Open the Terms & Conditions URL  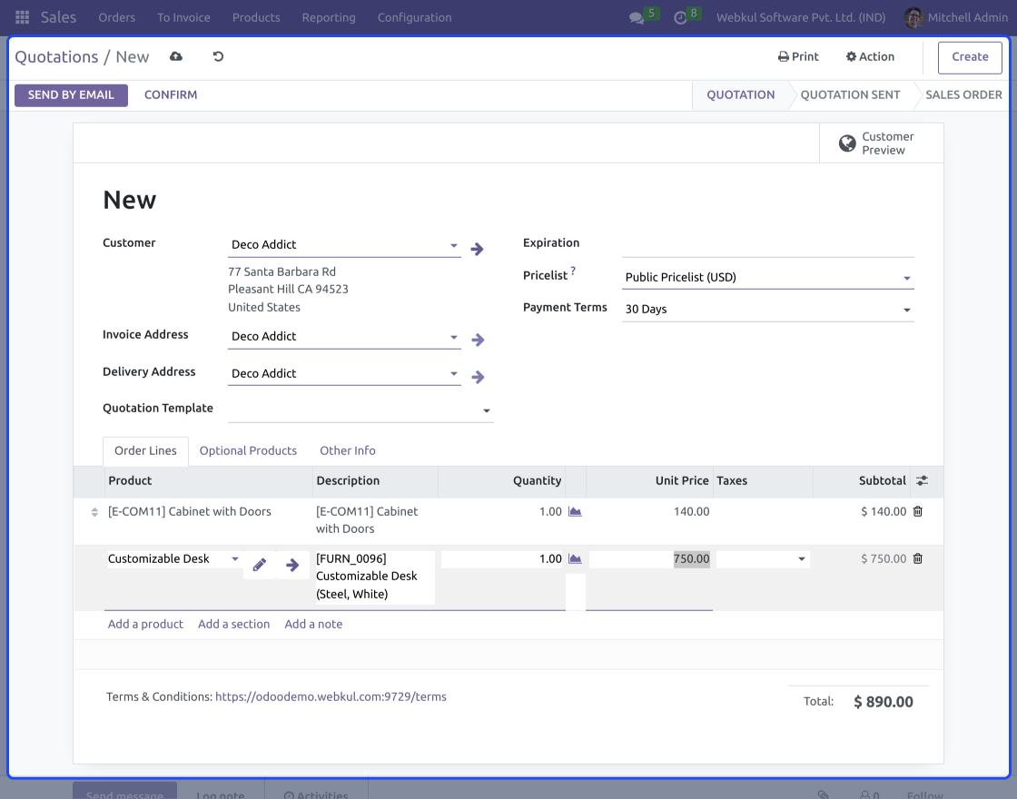point(331,696)
